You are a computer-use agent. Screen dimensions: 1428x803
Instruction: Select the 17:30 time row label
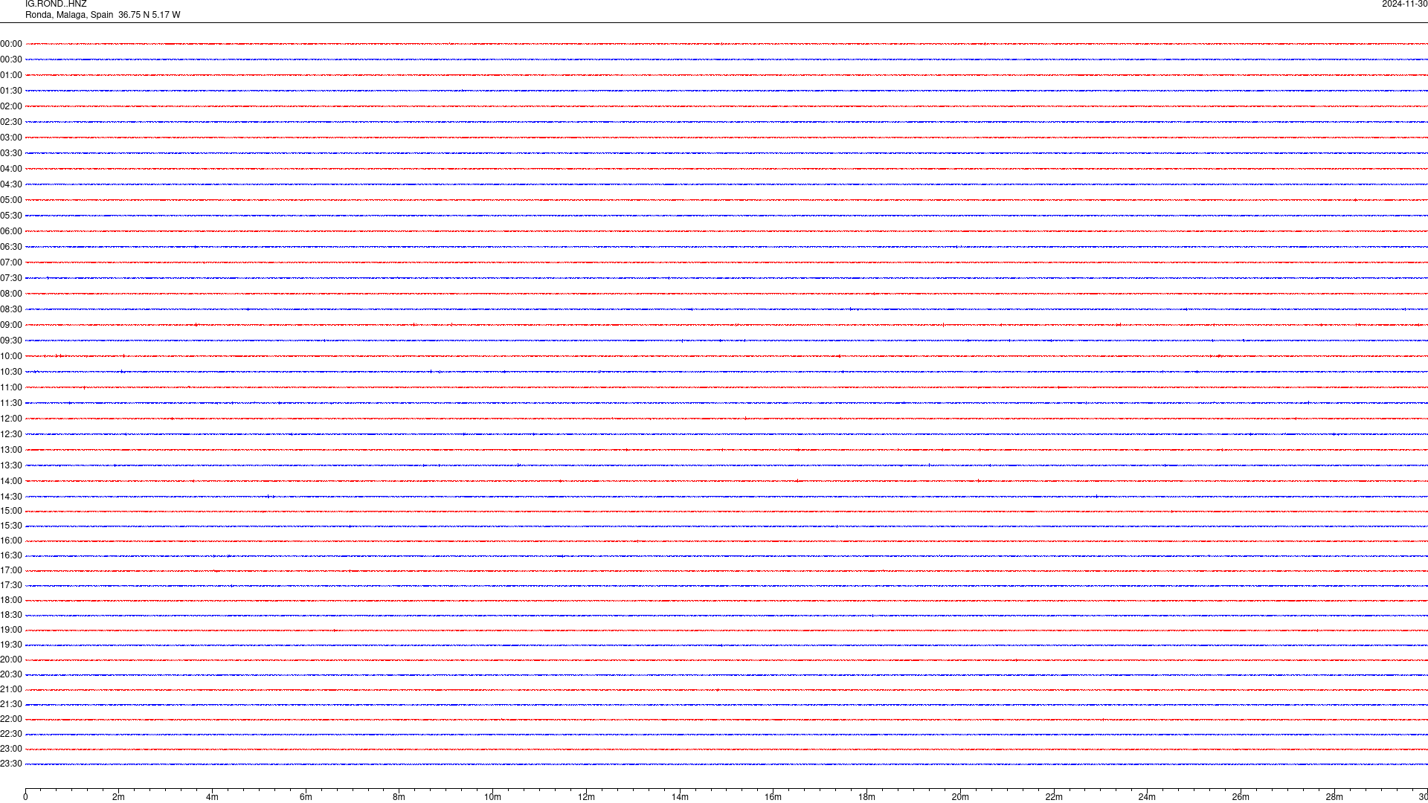pos(11,585)
